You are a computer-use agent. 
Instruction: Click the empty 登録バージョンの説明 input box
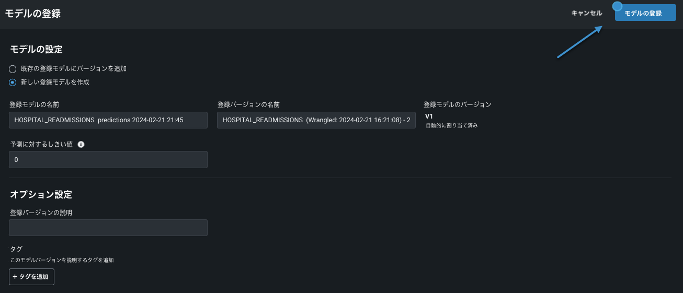tap(108, 228)
